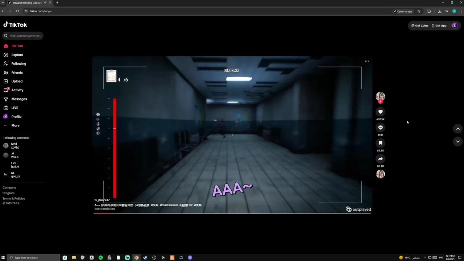Save the video with the bookmark icon
Screen dimensions: 464x261
click(x=380, y=143)
